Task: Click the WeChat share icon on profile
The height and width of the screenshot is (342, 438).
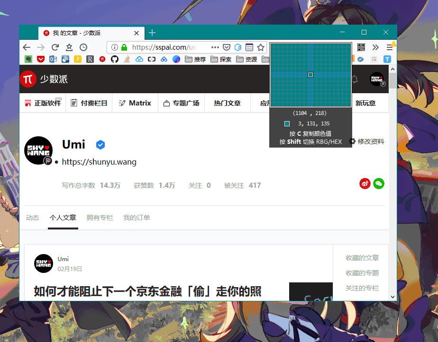Action: coord(379,184)
